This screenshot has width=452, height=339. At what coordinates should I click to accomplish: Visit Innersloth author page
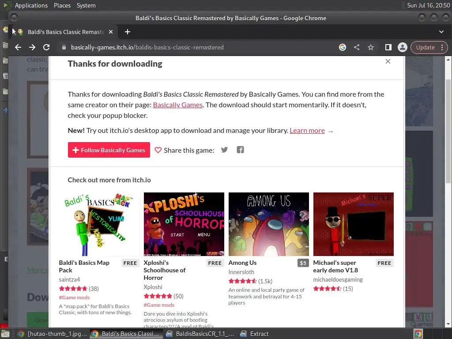coord(241,272)
